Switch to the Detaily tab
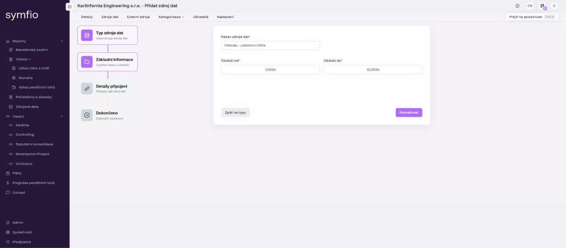 click(x=87, y=17)
